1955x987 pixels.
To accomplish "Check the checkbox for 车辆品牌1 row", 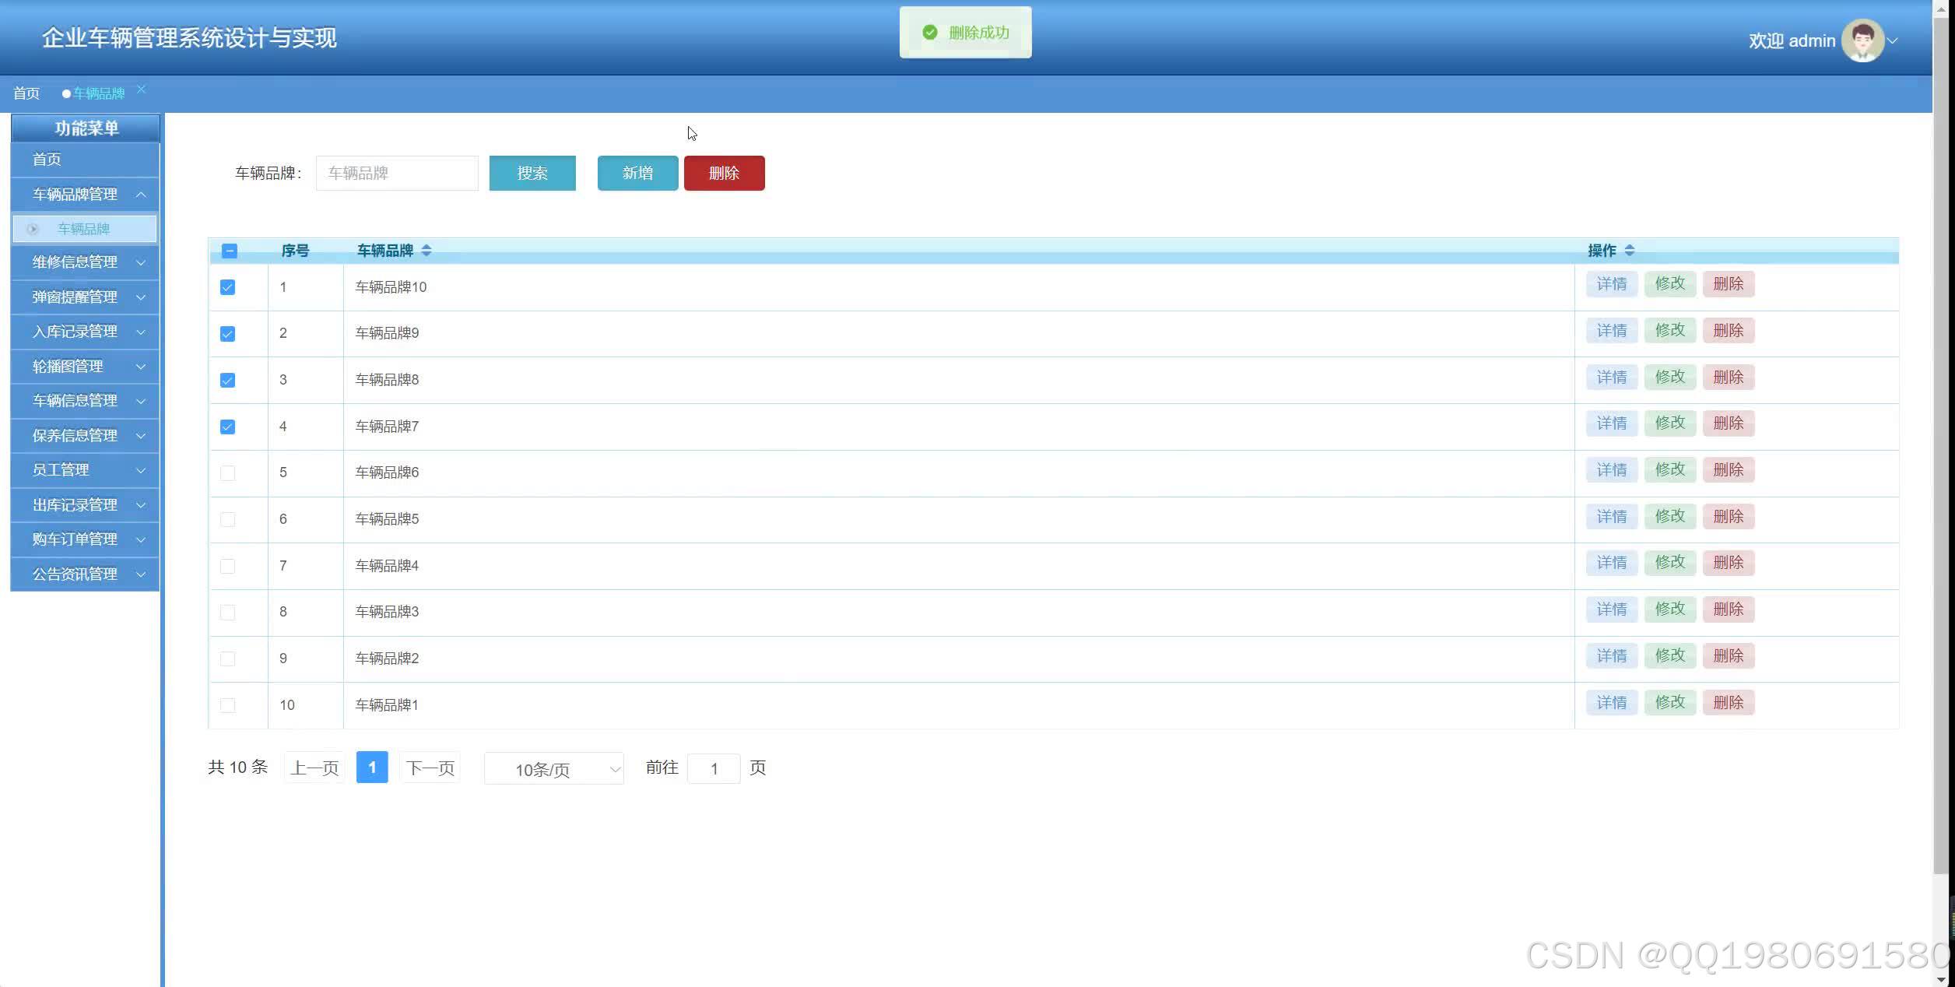I will [227, 705].
